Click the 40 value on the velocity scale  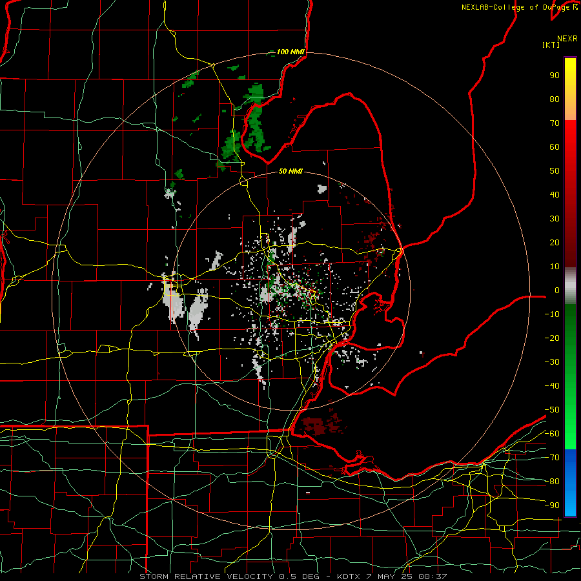click(555, 194)
